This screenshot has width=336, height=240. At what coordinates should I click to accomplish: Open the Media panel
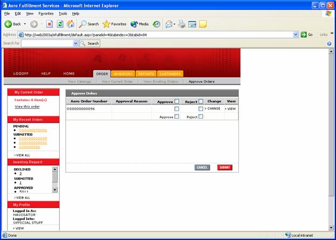click(x=139, y=24)
